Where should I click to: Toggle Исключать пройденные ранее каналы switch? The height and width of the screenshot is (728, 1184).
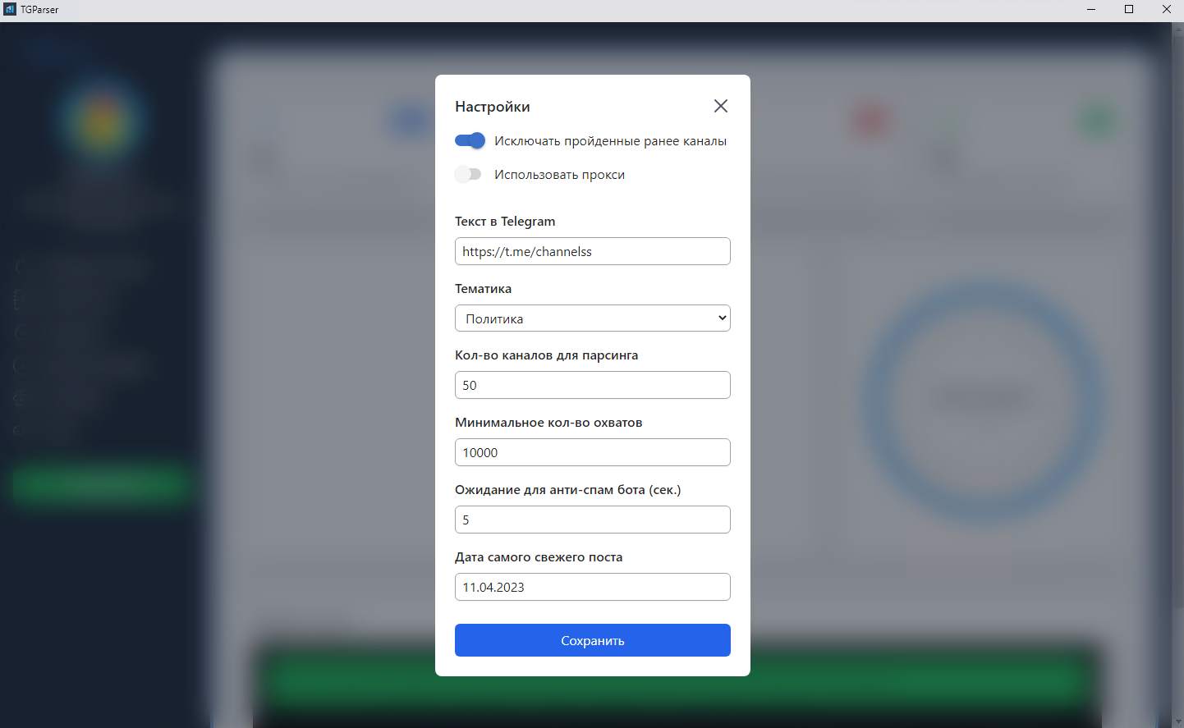pyautogui.click(x=470, y=140)
